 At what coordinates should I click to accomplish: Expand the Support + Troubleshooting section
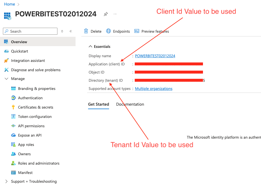[6, 181]
